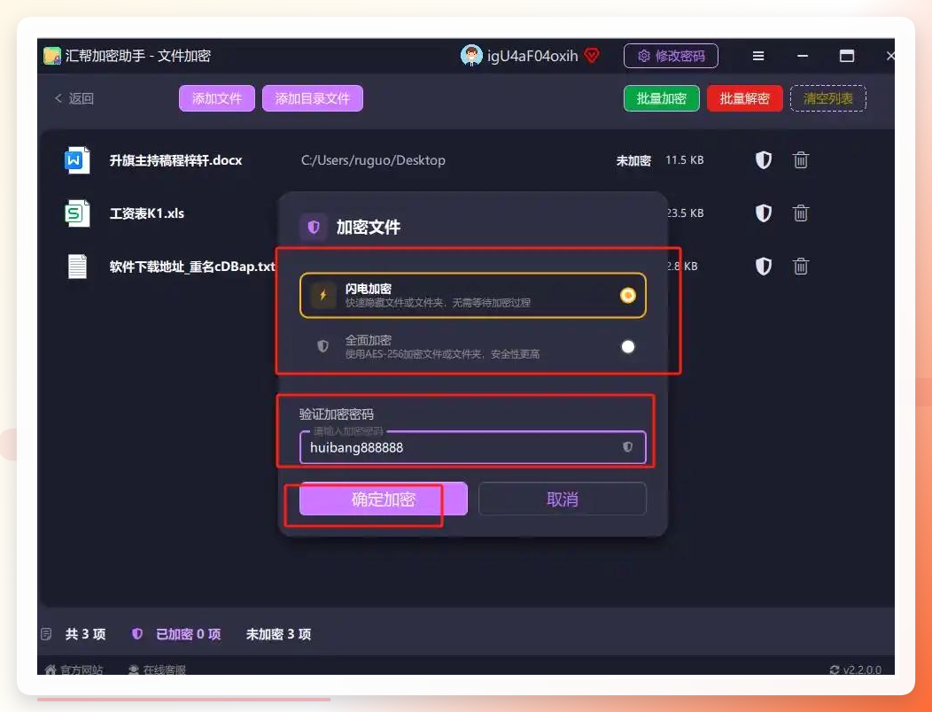Click the text file icon of 软件下载地址 file
The image size is (932, 712).
tap(77, 266)
